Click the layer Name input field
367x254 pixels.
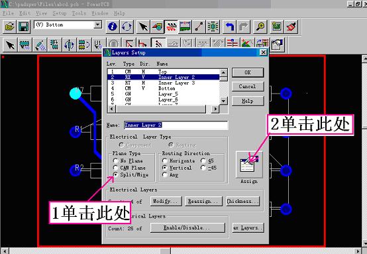[x=176, y=125]
